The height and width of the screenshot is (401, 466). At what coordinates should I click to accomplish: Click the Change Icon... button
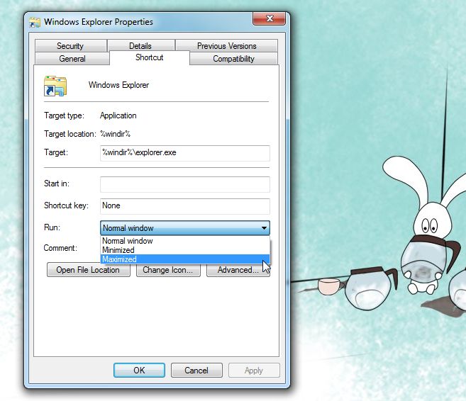(168, 270)
